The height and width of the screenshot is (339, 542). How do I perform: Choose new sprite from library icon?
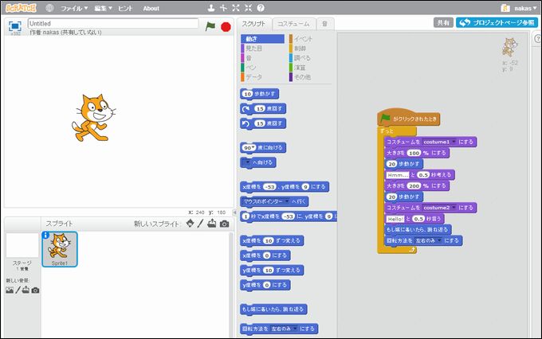[x=190, y=224]
